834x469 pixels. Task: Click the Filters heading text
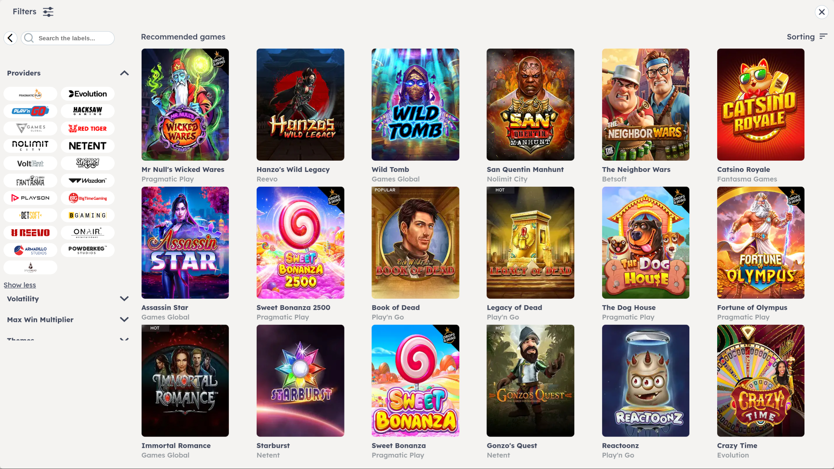(24, 12)
